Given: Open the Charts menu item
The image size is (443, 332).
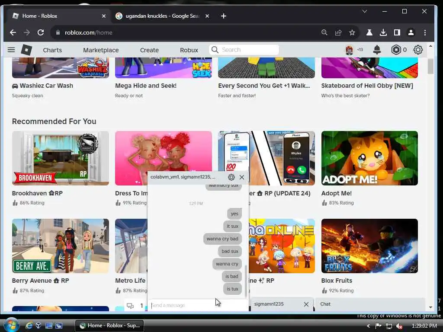Looking at the screenshot, I should point(52,50).
